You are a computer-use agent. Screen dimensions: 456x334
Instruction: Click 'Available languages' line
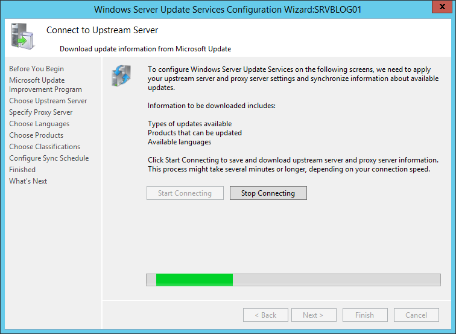pos(179,142)
